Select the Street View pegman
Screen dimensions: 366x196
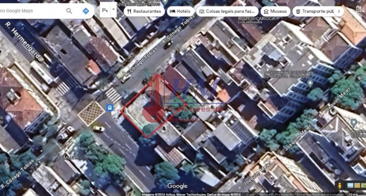click(x=340, y=185)
